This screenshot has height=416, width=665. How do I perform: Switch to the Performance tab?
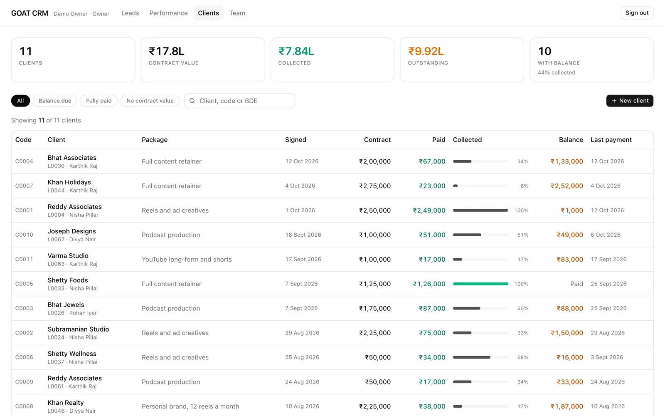168,13
